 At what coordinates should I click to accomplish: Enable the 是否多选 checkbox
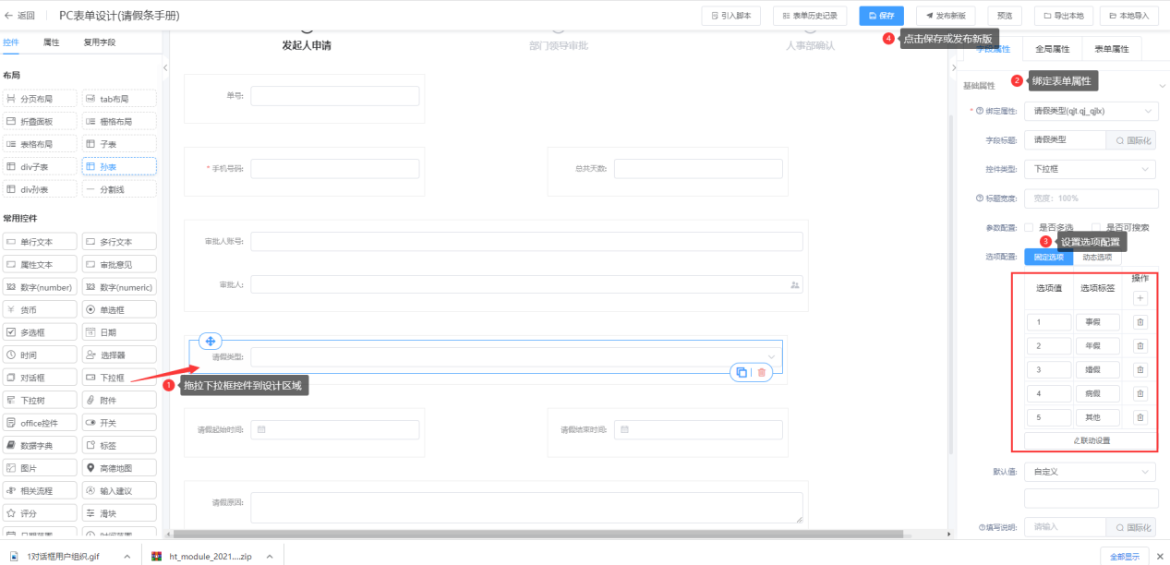(x=1029, y=227)
